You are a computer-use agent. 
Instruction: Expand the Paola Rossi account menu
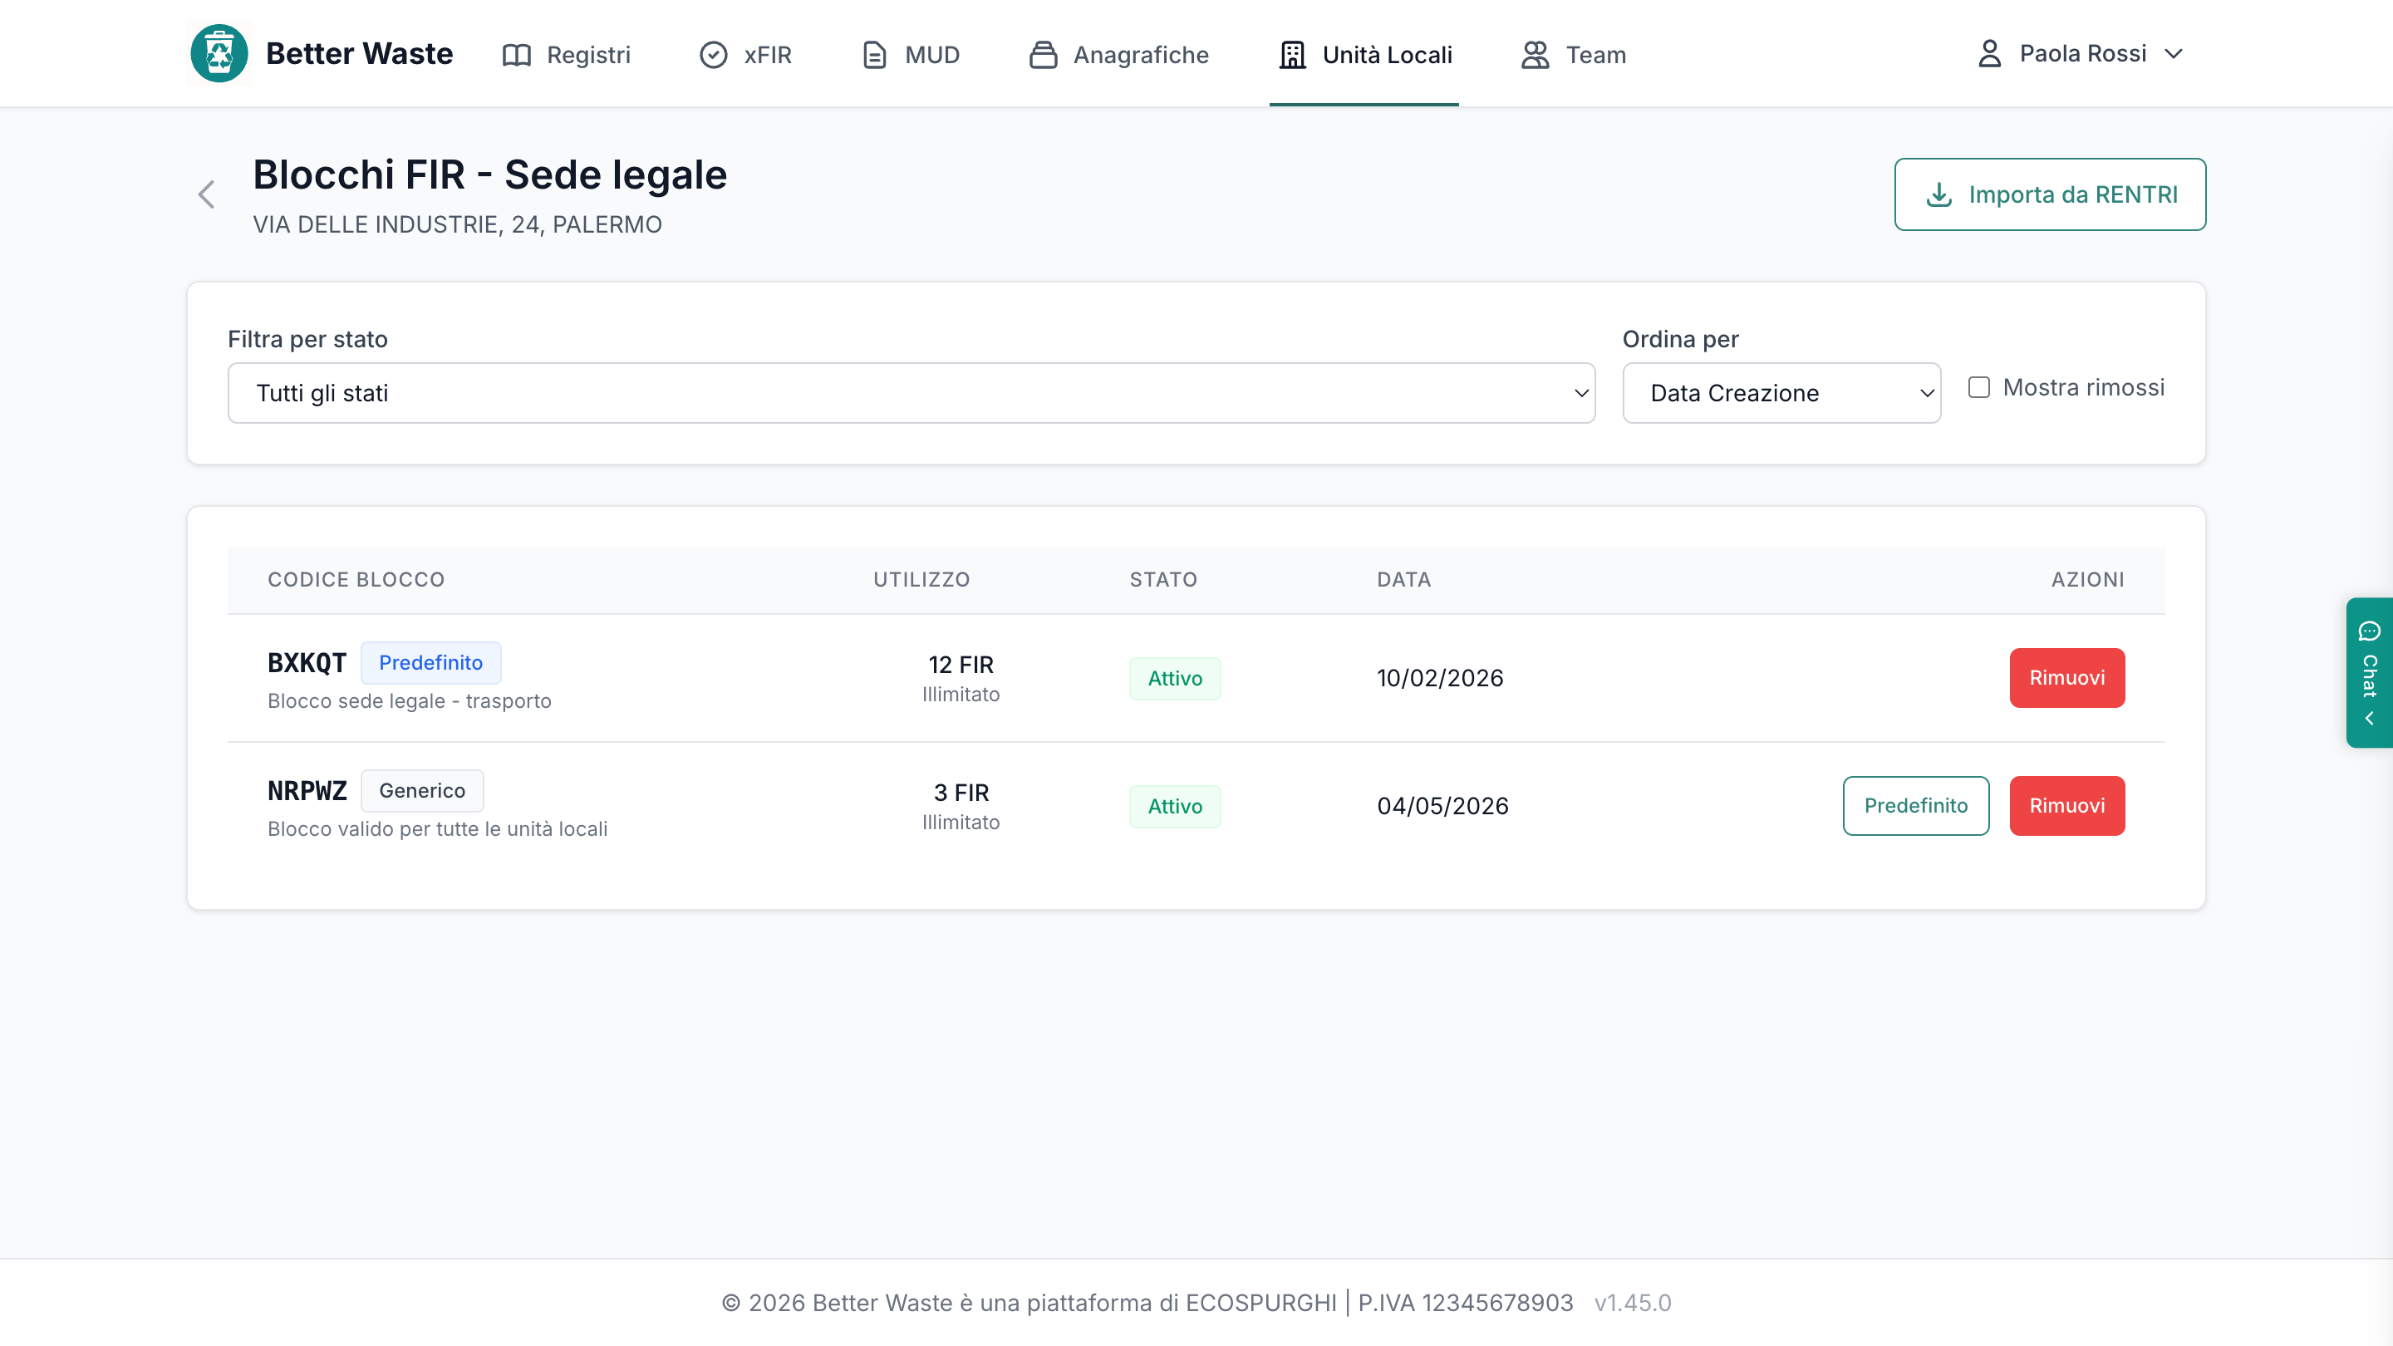click(2081, 53)
